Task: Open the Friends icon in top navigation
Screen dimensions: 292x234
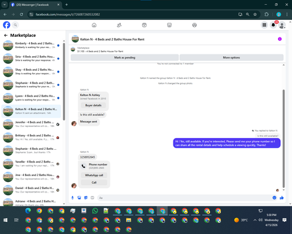Action: click(x=119, y=25)
